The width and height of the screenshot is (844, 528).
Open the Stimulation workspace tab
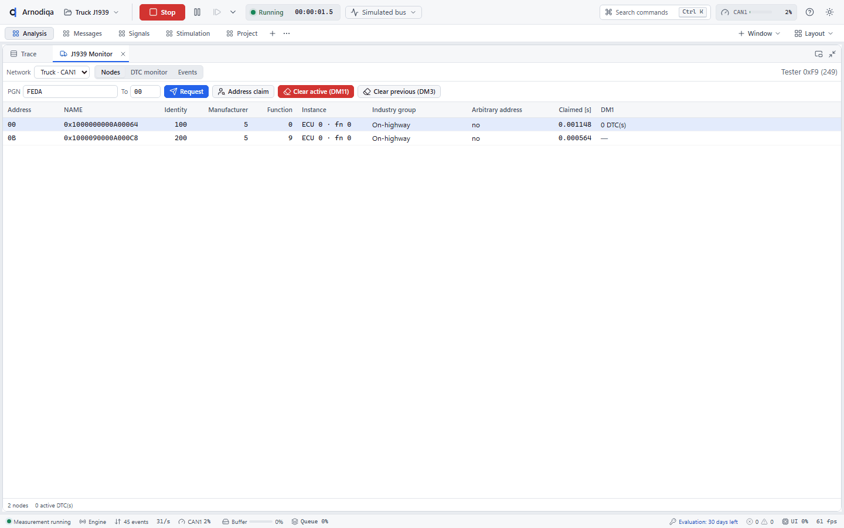188,33
